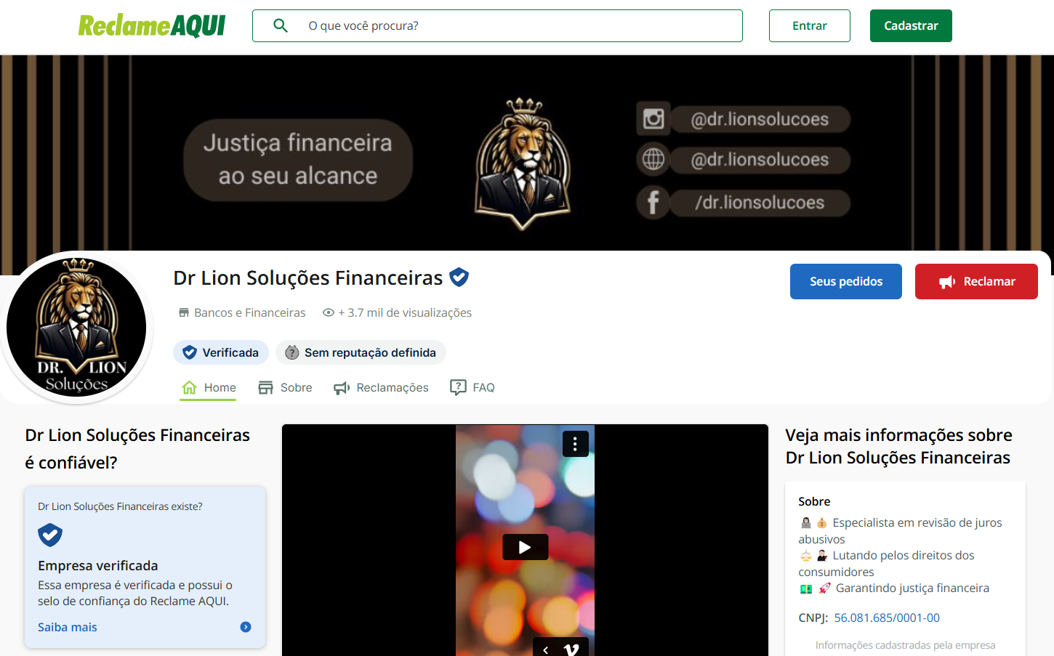
Task: Follow the CNPJ 56.081.685/0001-00 link
Action: [887, 617]
